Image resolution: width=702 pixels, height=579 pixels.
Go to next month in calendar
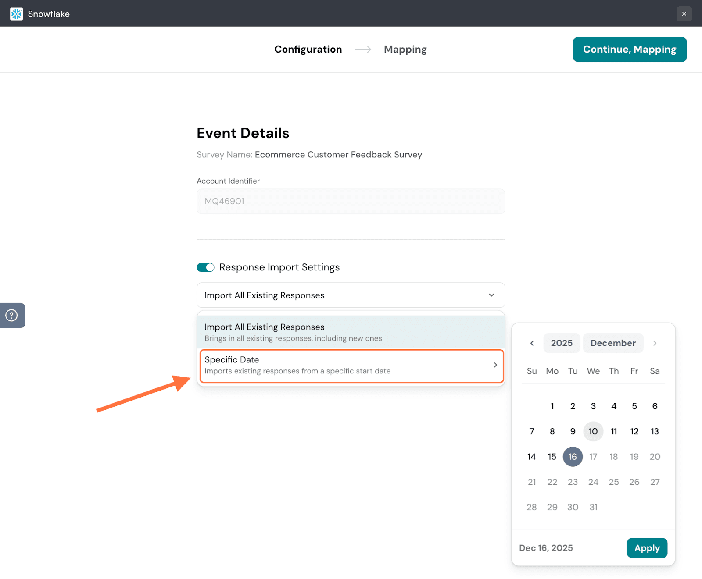[655, 343]
